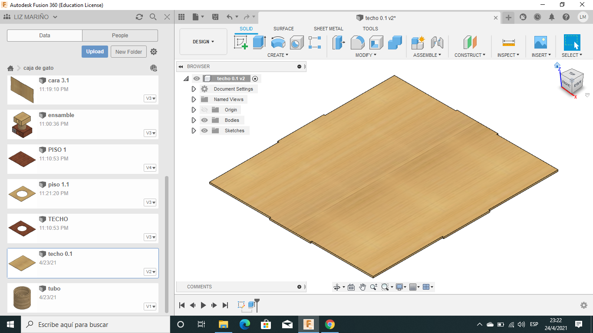This screenshot has width=593, height=333.
Task: Click the New Folder button
Action: click(128, 52)
